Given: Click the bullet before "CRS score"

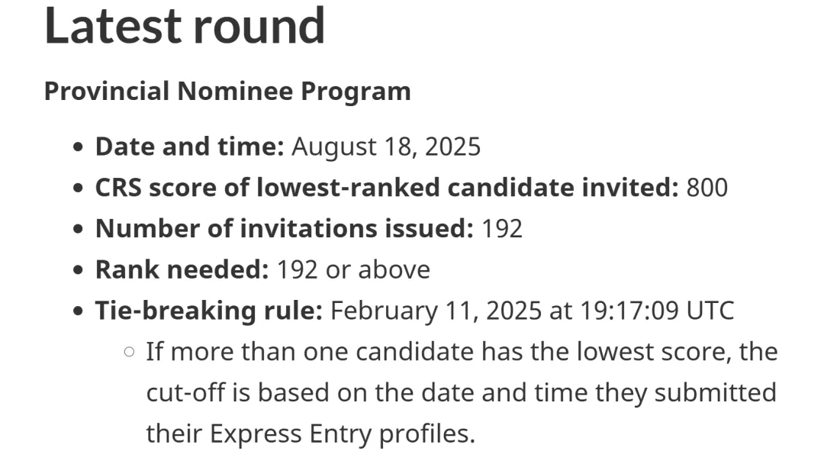Looking at the screenshot, I should click(x=78, y=188).
